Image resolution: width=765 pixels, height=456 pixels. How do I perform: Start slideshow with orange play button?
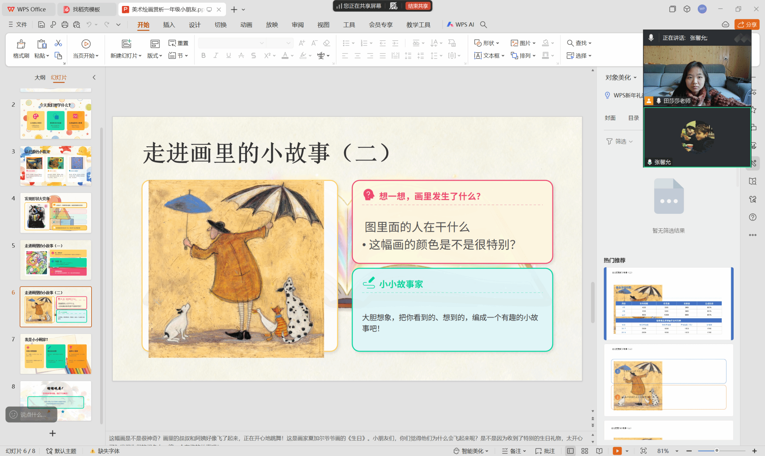[x=617, y=451]
